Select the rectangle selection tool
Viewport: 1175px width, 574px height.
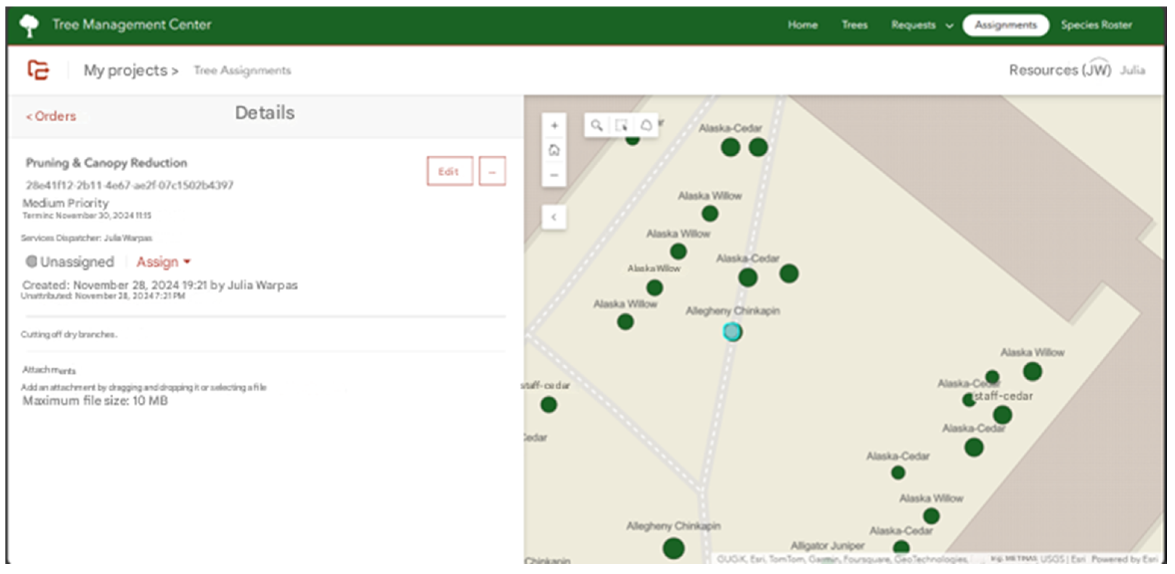tap(621, 125)
